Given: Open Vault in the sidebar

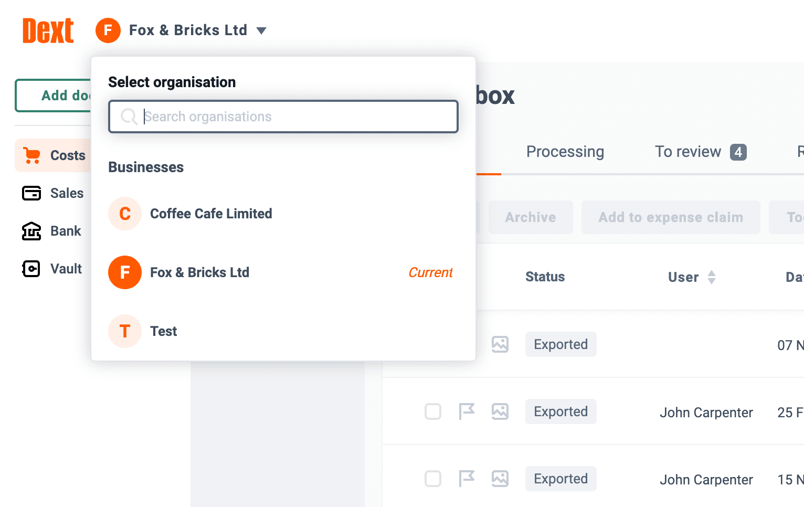Looking at the screenshot, I should (x=52, y=269).
